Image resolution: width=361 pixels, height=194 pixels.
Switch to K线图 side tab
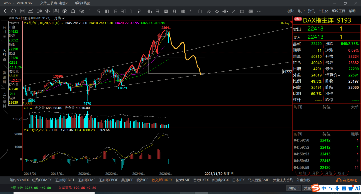coord(4,55)
